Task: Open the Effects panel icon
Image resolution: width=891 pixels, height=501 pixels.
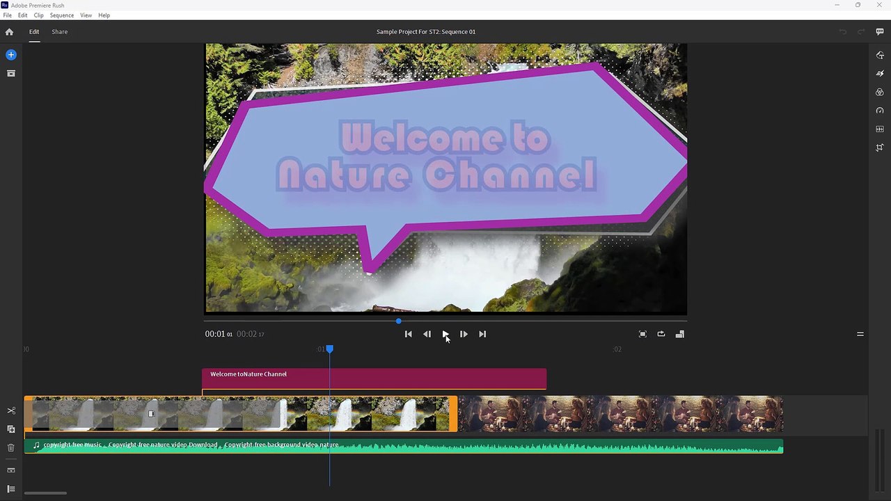Action: pyautogui.click(x=880, y=73)
